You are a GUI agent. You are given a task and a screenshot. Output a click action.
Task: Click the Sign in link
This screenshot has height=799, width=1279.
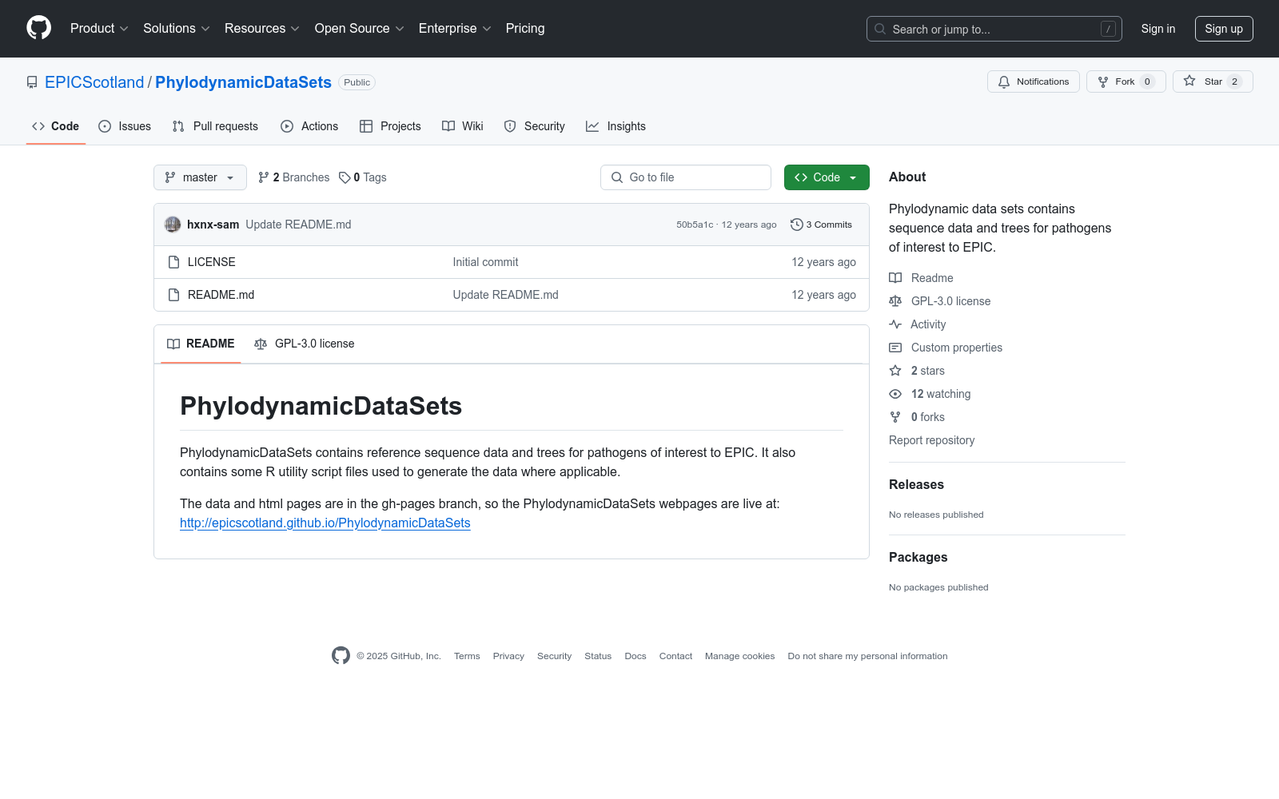tap(1158, 29)
